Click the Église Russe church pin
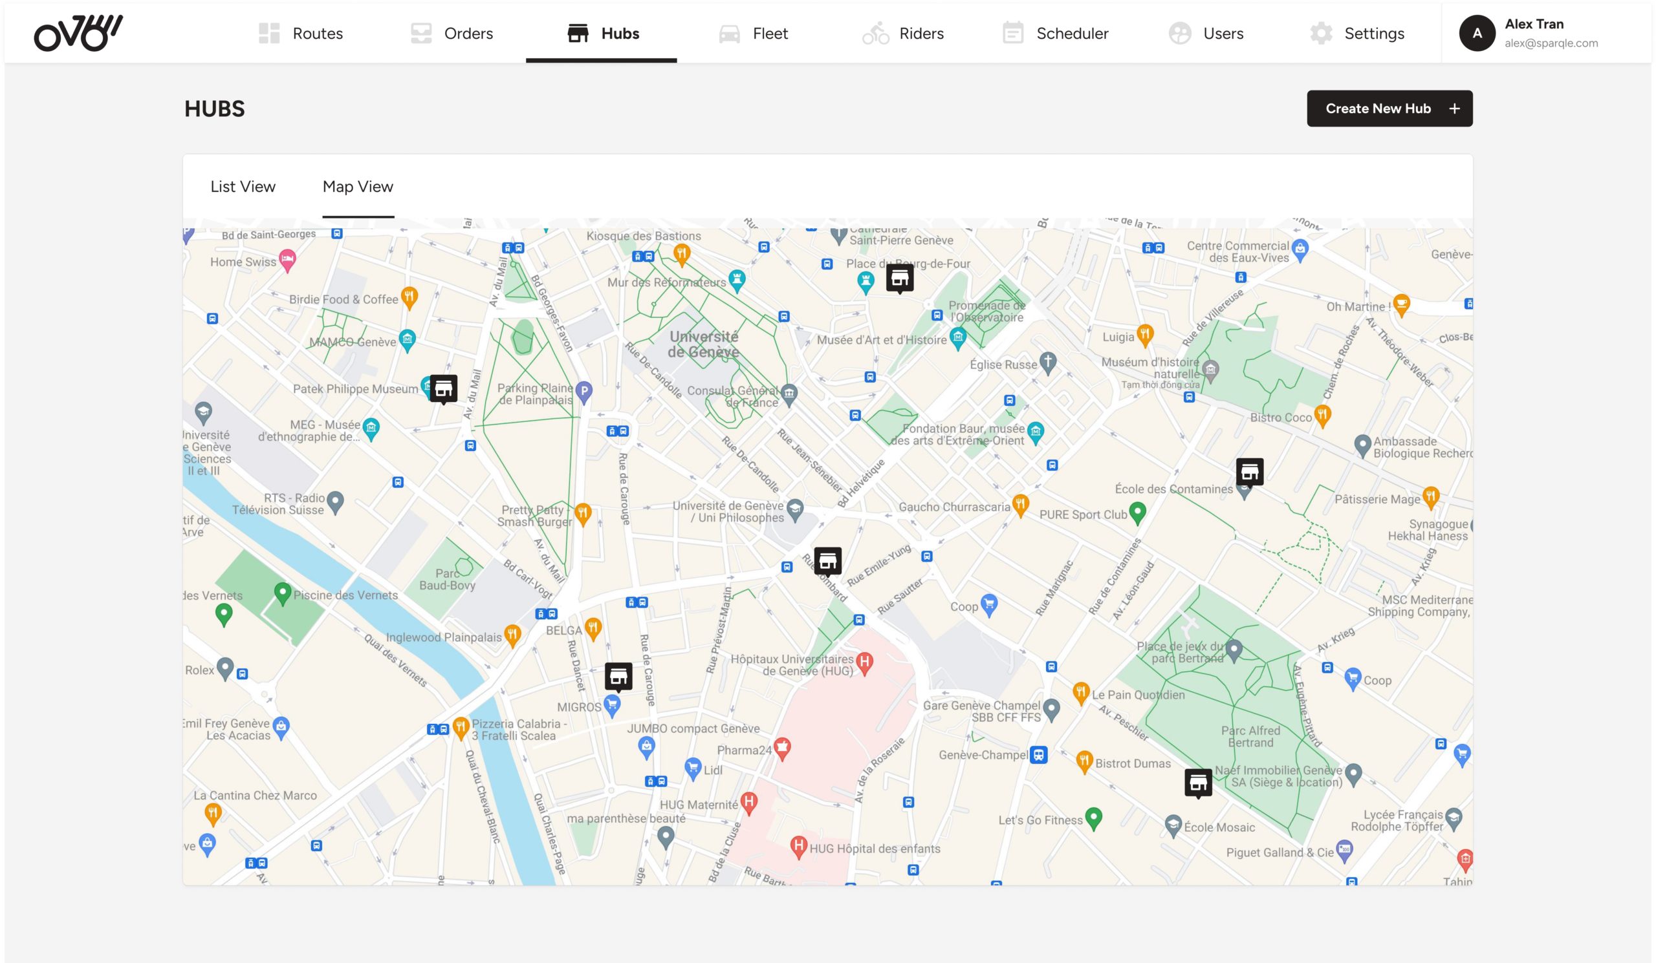 [1048, 363]
